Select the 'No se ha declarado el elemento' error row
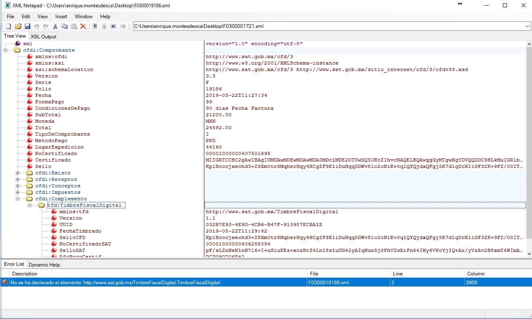 [x=266, y=282]
